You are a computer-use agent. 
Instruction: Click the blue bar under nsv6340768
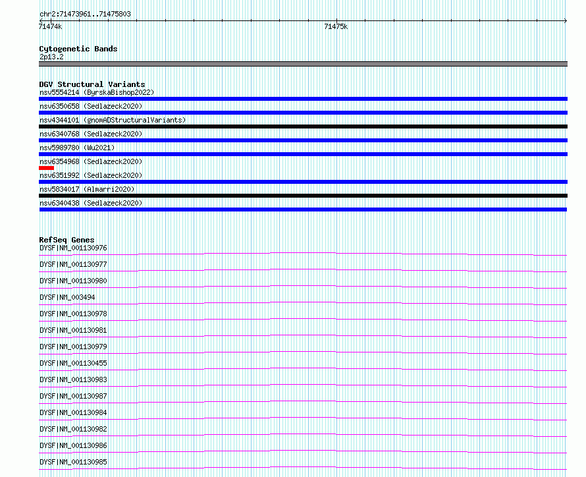303,140
